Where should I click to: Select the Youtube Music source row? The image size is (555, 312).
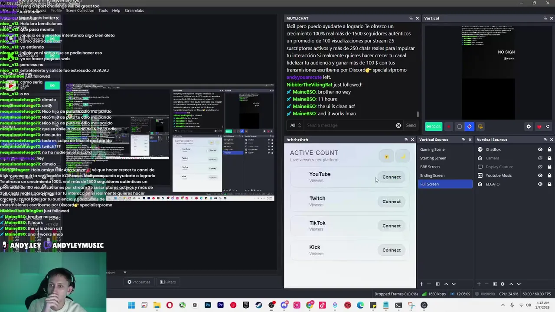tap(514, 175)
